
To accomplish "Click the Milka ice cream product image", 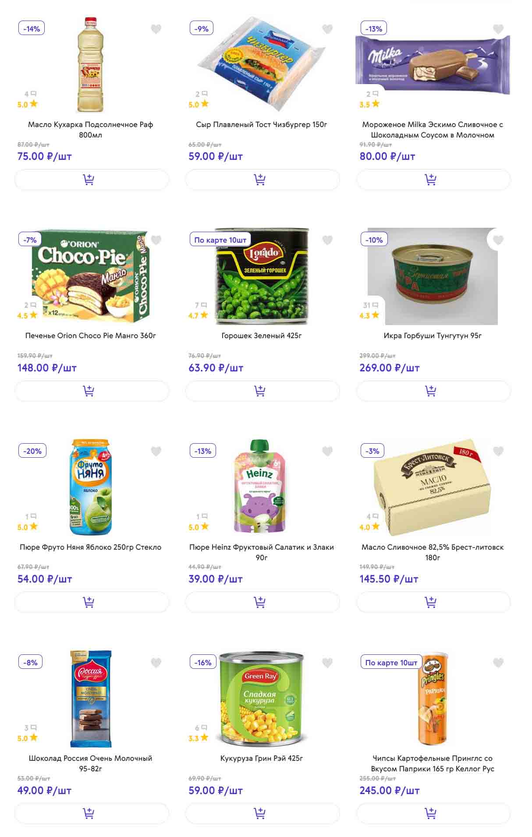I will coord(433,65).
